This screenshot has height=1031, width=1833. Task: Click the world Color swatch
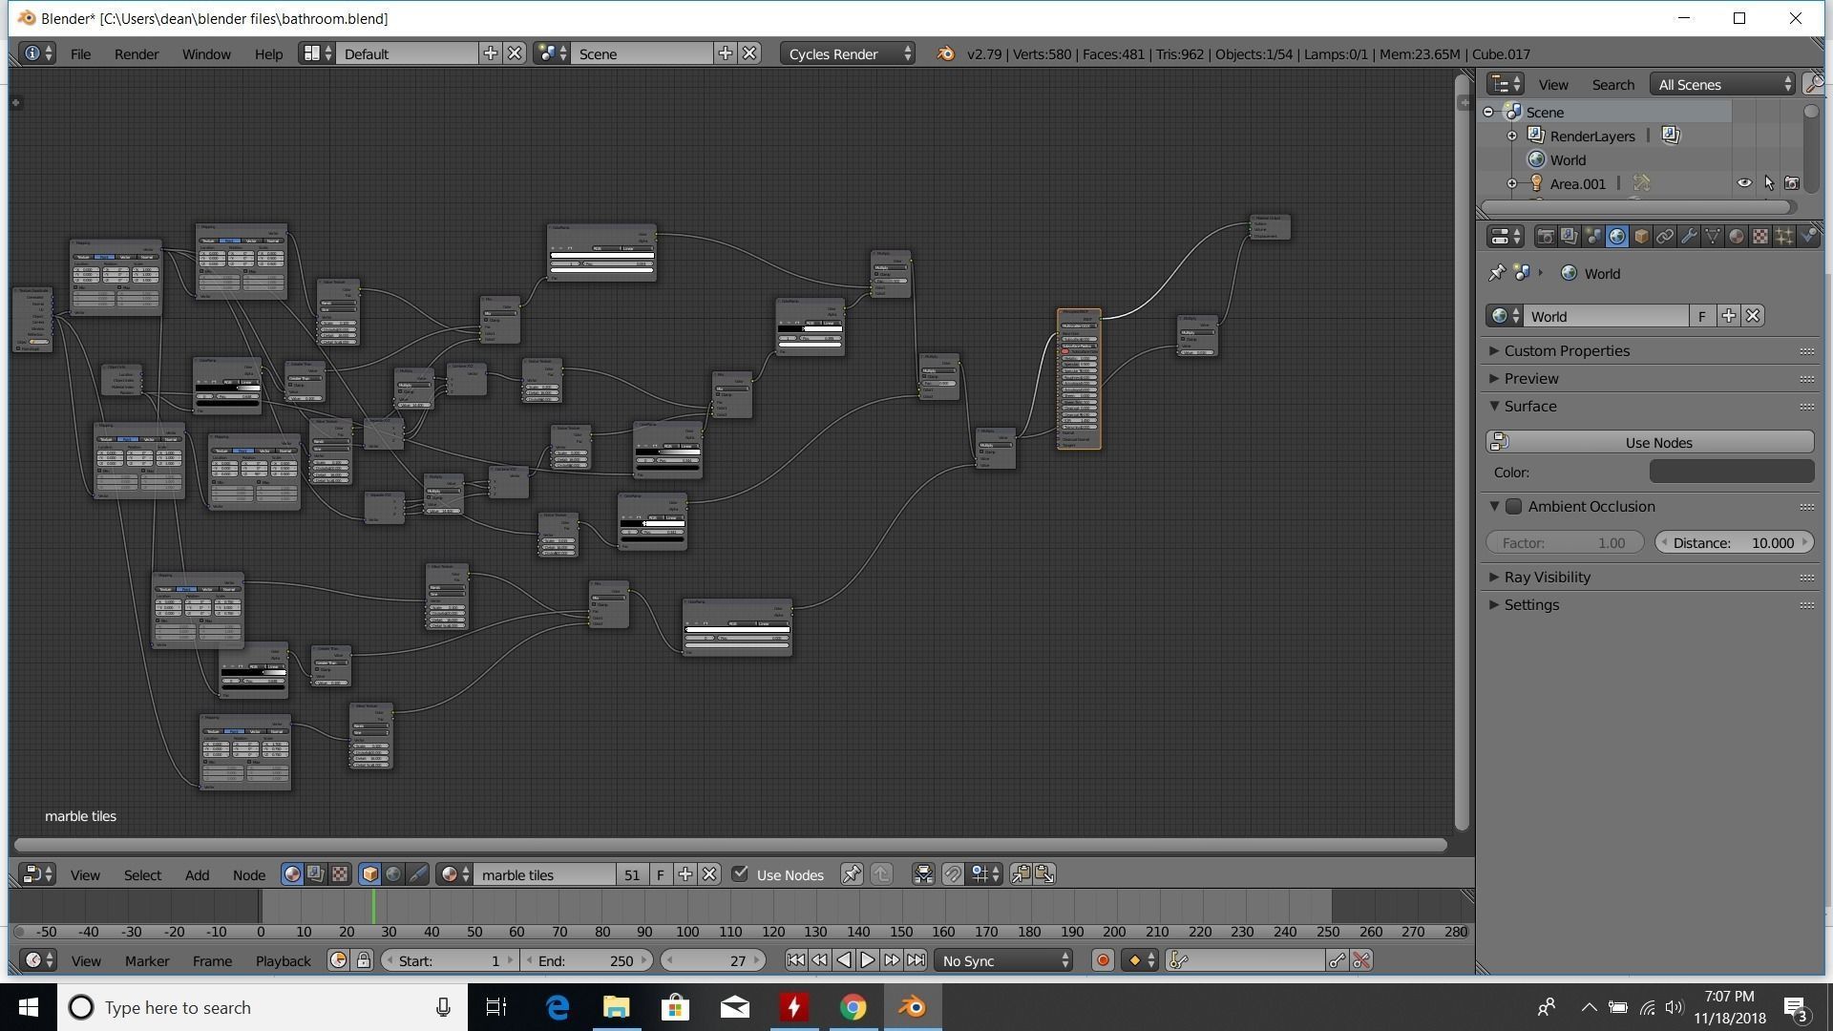1731,473
